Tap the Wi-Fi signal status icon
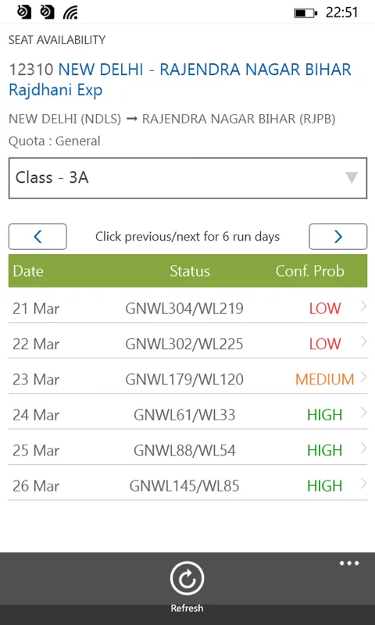This screenshot has width=375, height=625. point(70,13)
